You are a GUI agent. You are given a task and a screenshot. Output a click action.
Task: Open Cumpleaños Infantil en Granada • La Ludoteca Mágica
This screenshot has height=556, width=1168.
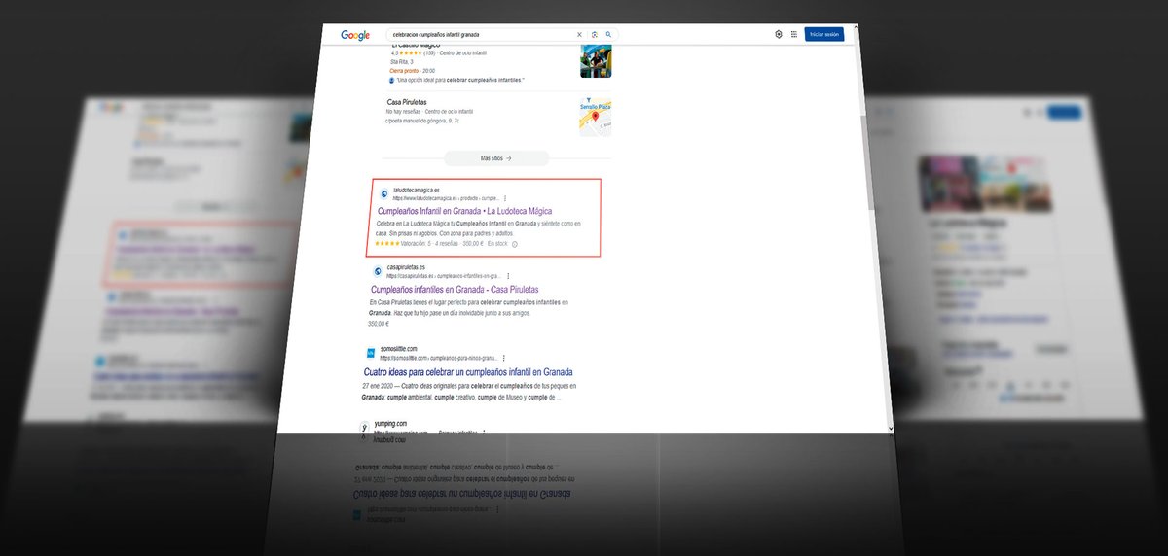tap(464, 211)
